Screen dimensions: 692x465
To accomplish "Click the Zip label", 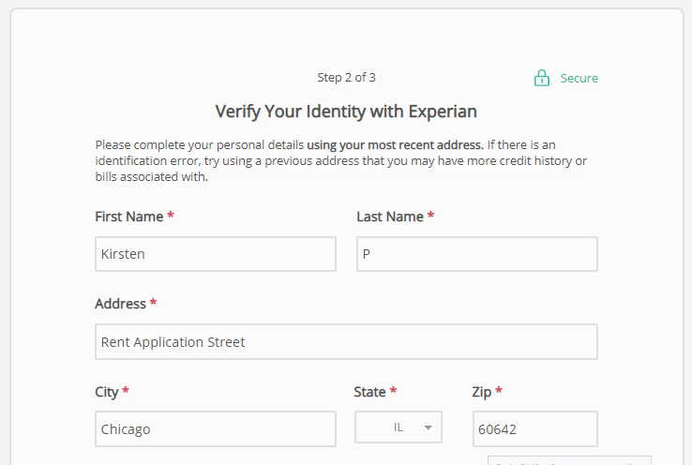I will point(481,392).
